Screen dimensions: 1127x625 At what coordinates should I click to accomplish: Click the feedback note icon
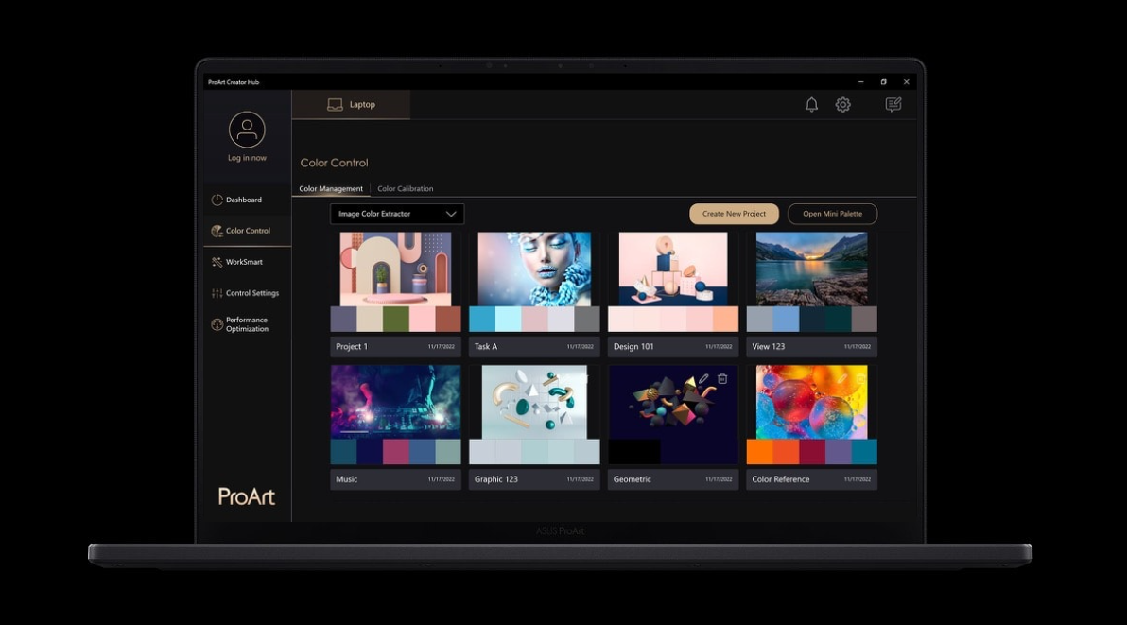[x=893, y=105]
